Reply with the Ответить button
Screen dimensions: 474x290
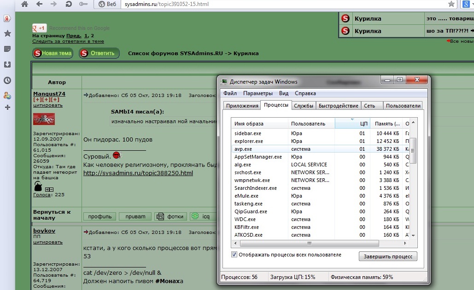pyautogui.click(x=99, y=53)
